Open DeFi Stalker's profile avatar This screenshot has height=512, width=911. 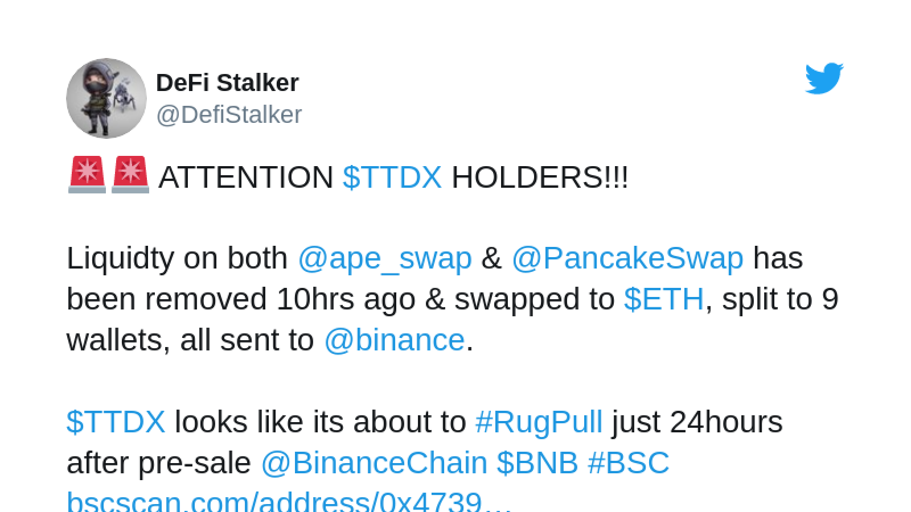tap(106, 98)
